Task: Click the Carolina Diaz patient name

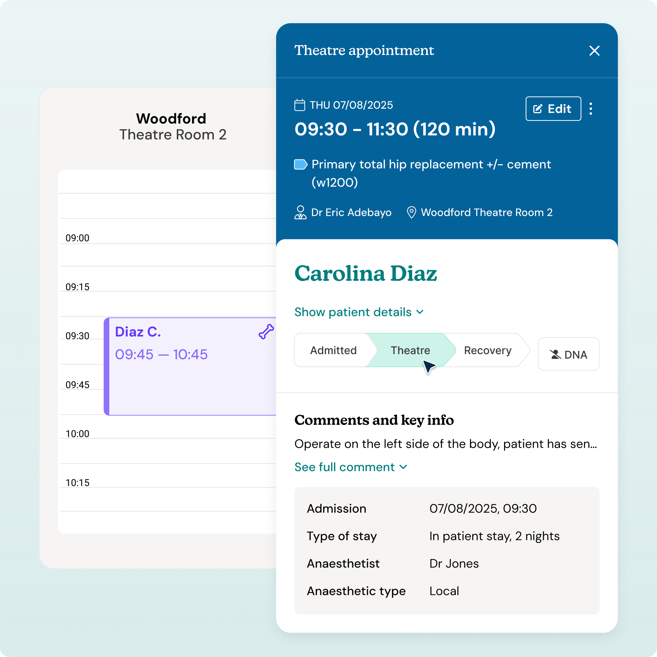Action: pos(365,274)
